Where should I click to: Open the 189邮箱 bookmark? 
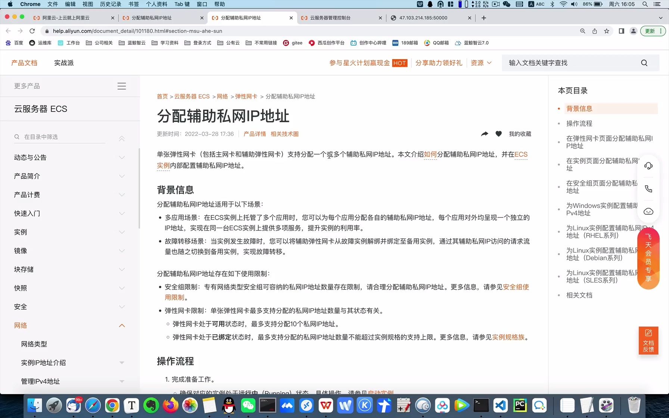[x=405, y=43]
